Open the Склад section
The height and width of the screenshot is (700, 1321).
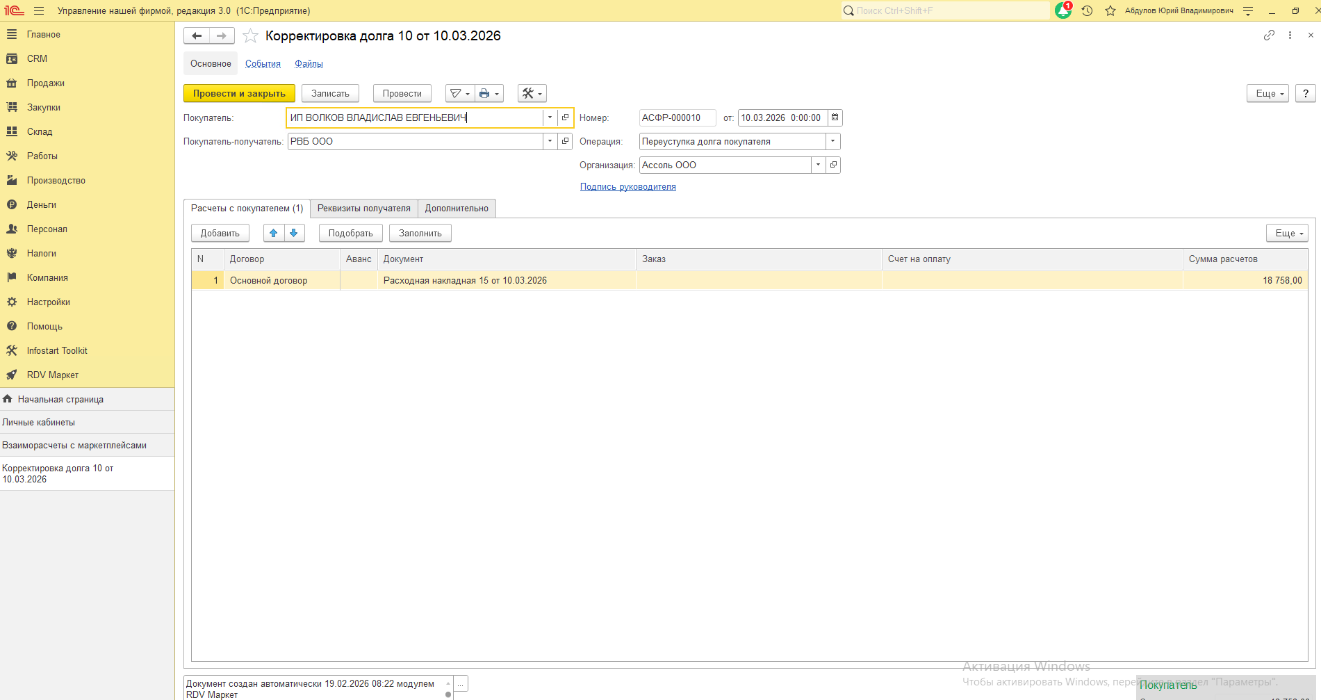coord(87,131)
